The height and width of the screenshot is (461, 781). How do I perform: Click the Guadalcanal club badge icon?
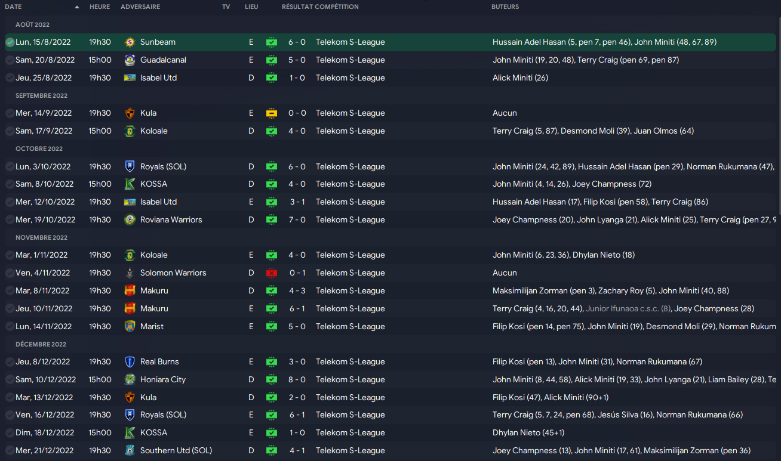130,60
